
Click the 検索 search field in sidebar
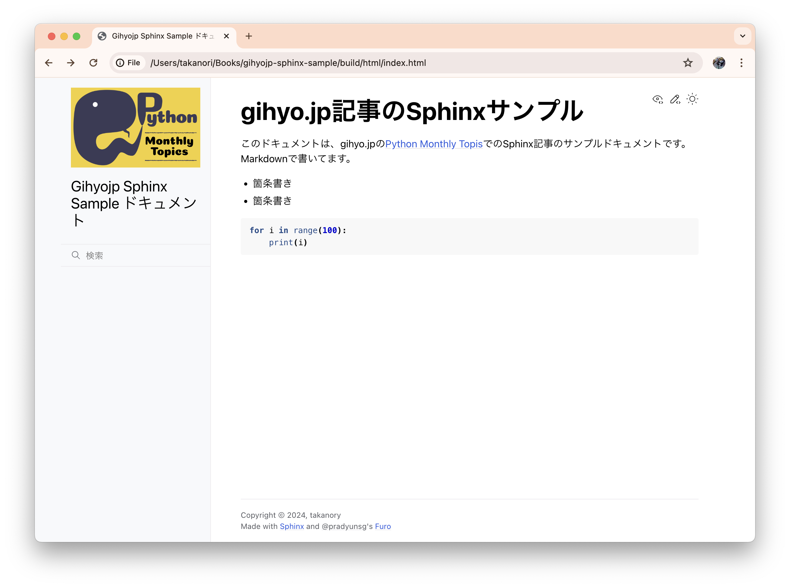(x=142, y=255)
